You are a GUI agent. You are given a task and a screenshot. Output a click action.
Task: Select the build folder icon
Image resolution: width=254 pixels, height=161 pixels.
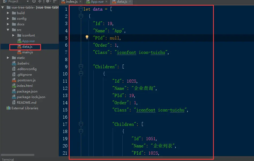click(x=14, y=13)
